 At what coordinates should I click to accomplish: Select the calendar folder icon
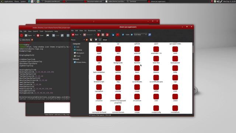coord(118,87)
